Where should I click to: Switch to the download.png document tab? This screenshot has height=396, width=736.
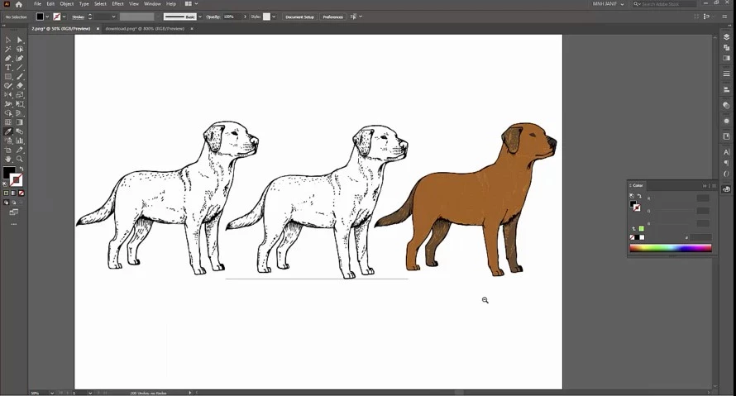(x=145, y=29)
